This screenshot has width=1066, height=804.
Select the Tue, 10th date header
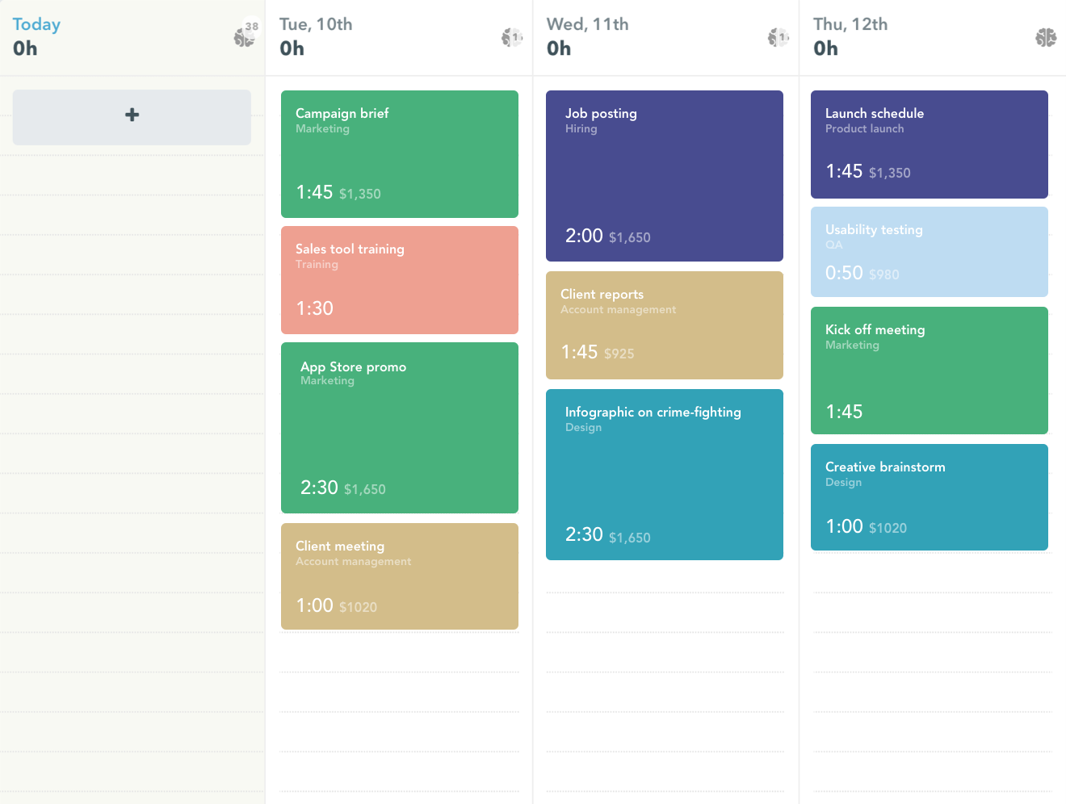[x=315, y=24]
